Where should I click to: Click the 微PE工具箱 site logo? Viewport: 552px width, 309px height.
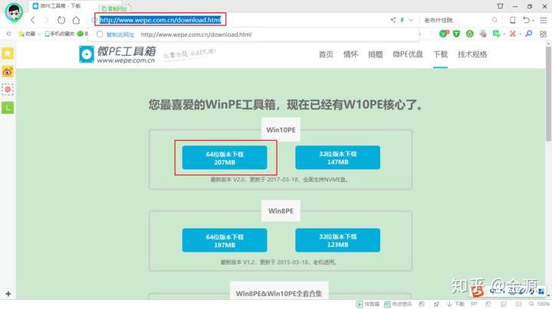click(x=117, y=54)
